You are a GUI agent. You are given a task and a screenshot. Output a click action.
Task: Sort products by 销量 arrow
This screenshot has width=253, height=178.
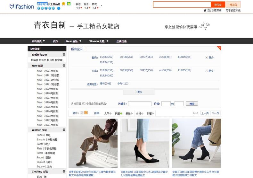point(121,113)
